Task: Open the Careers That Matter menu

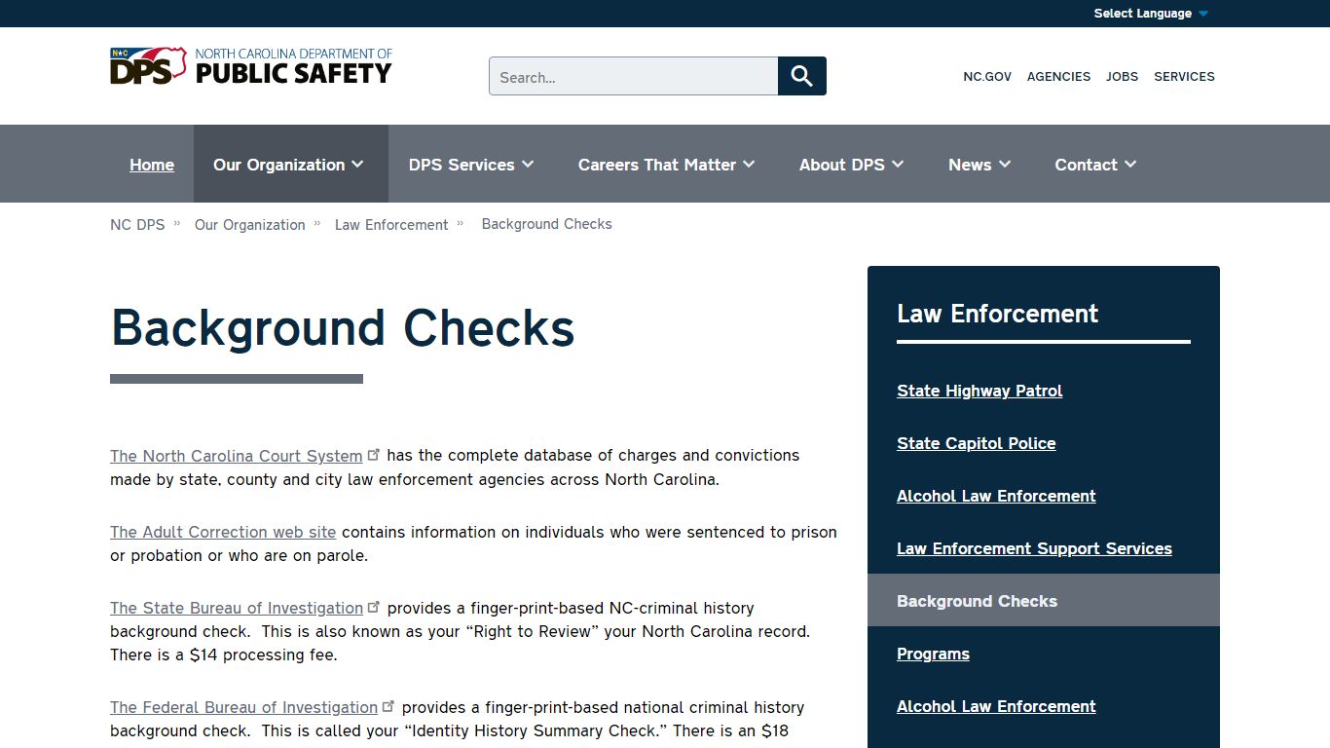Action: point(667,164)
